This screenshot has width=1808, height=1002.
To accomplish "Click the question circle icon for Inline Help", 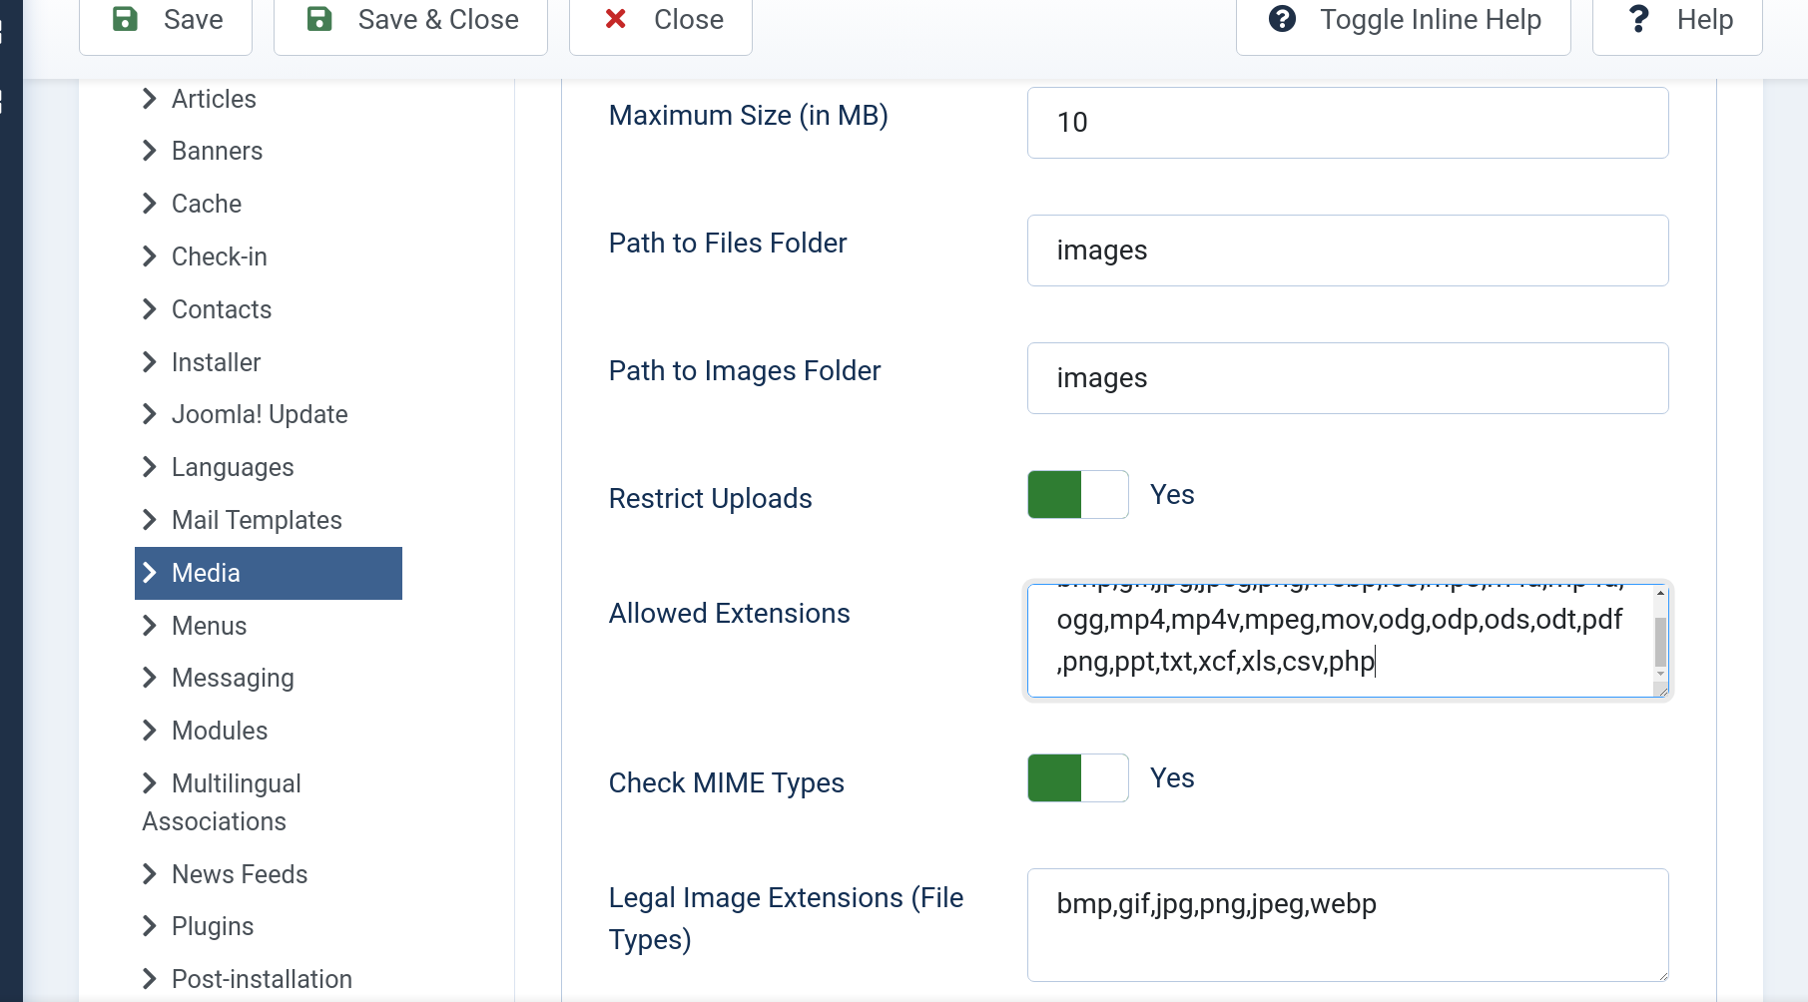I will pyautogui.click(x=1282, y=19).
